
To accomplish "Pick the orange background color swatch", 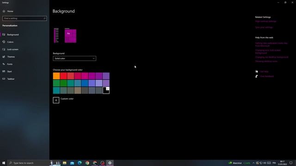I will click(56, 76).
